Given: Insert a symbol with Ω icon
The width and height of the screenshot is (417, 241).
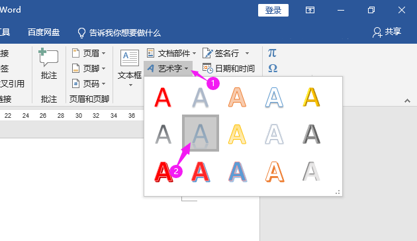Looking at the screenshot, I should click(273, 68).
